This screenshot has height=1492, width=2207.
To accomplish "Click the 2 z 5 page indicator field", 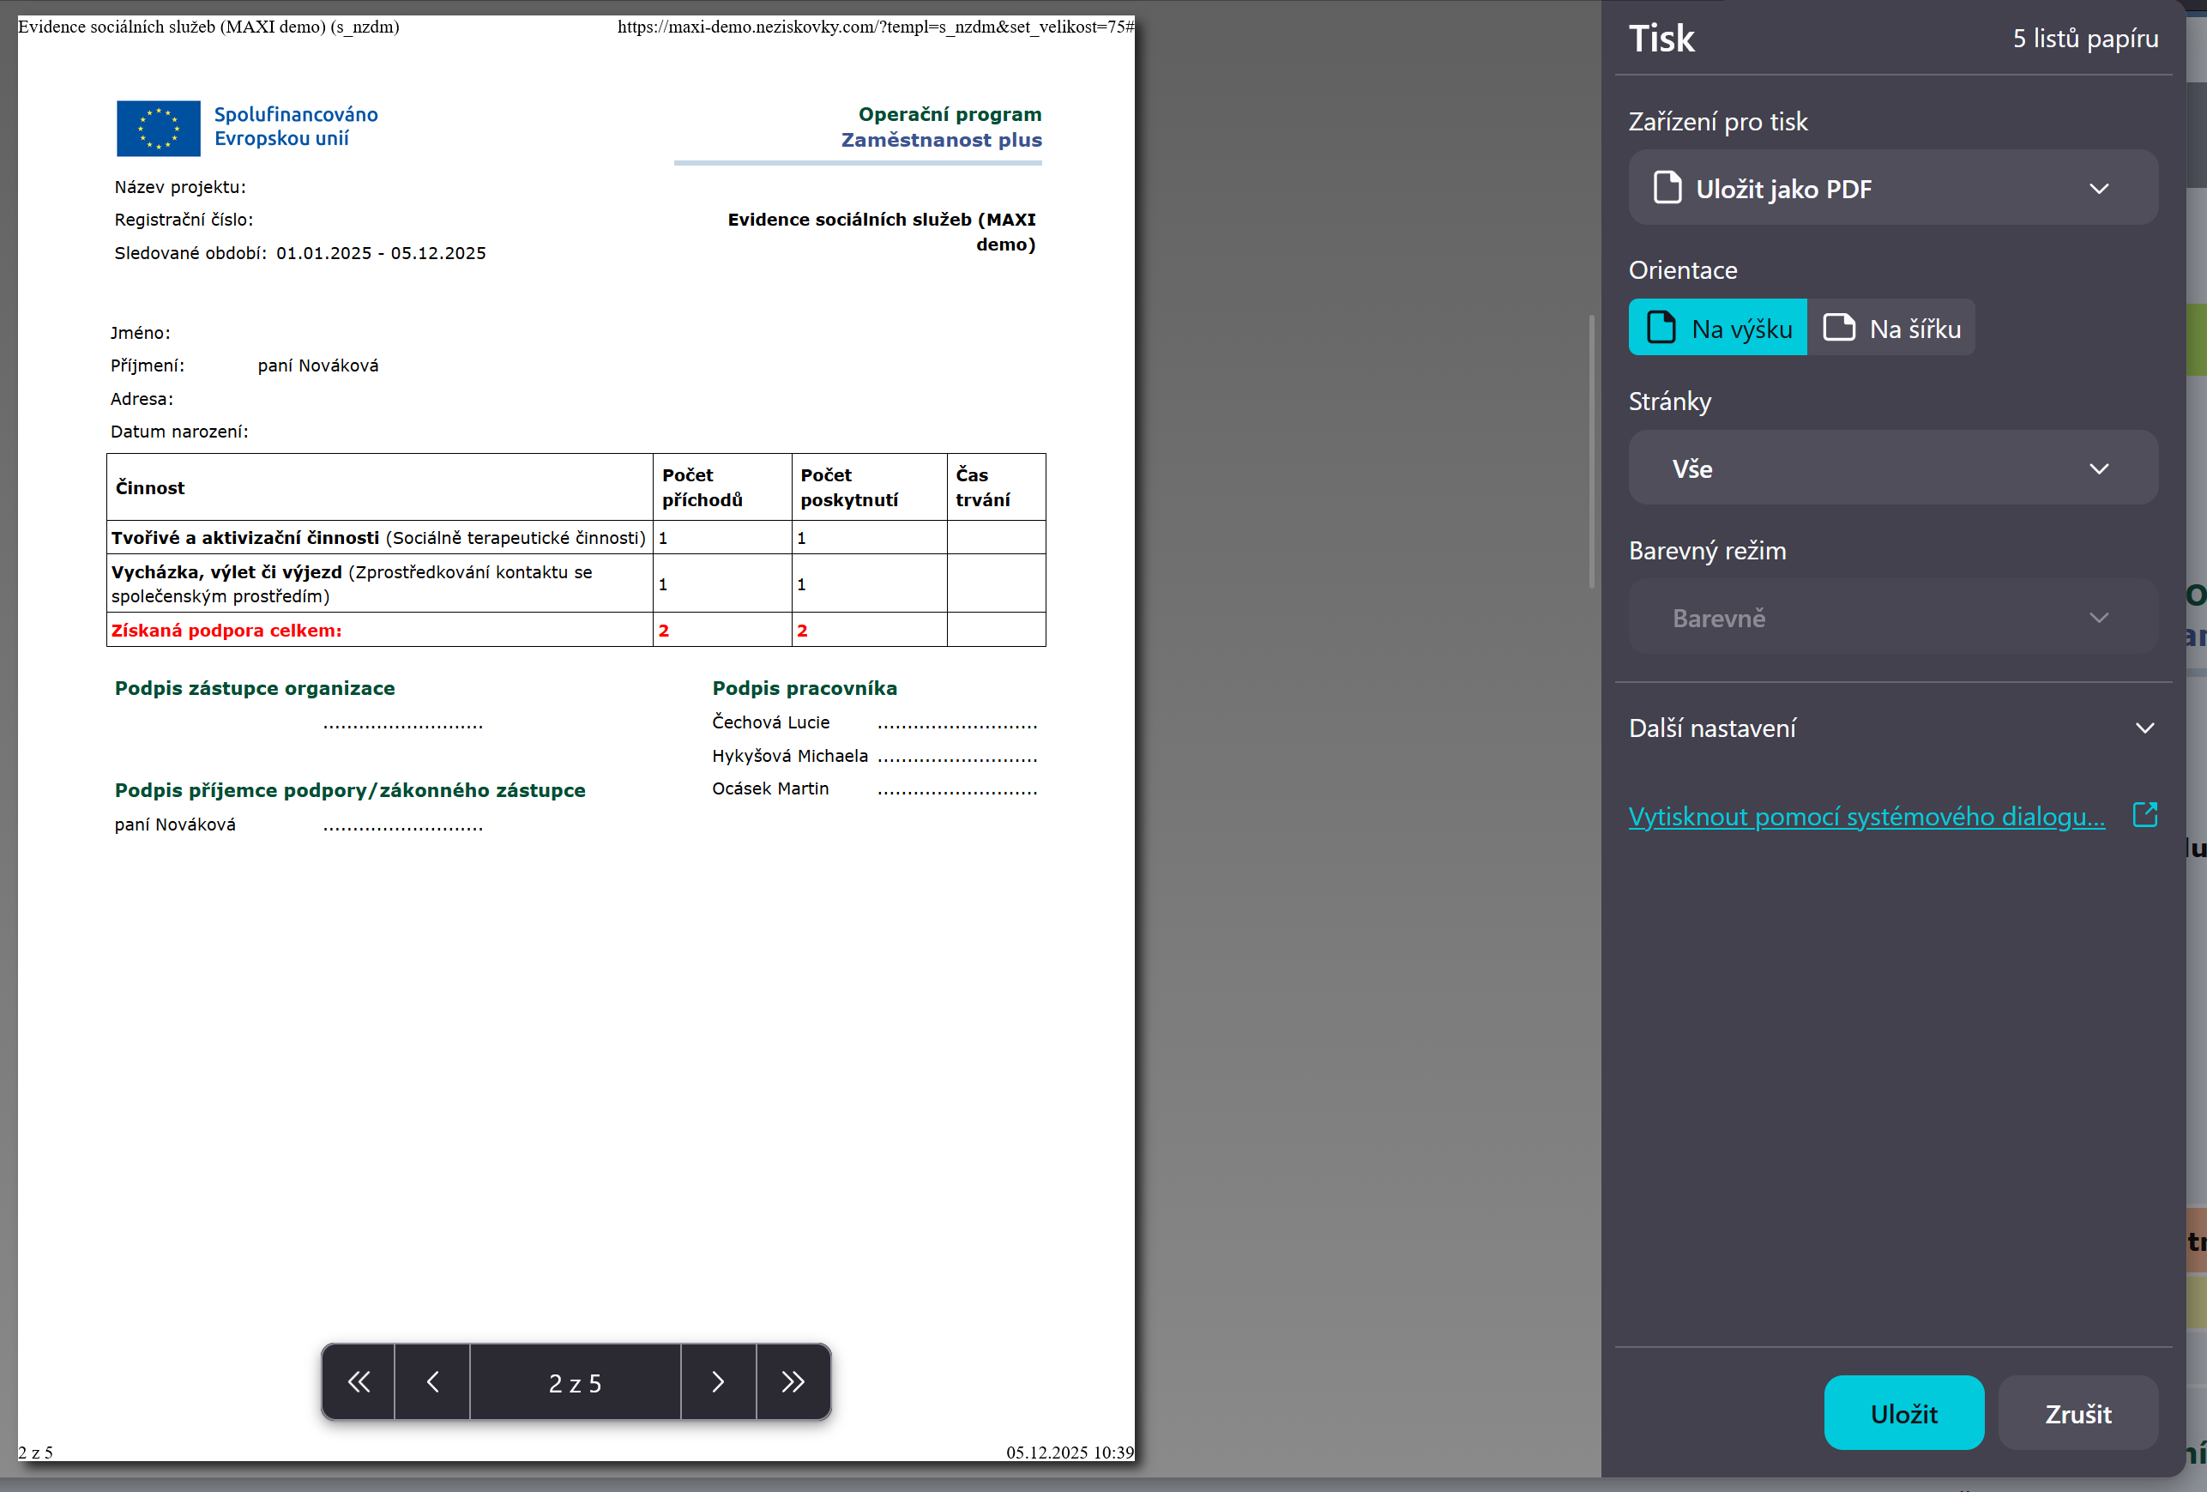I will pyautogui.click(x=575, y=1382).
